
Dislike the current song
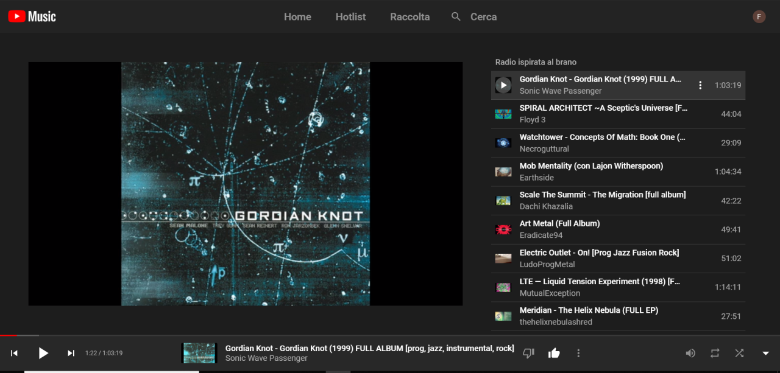pos(528,353)
